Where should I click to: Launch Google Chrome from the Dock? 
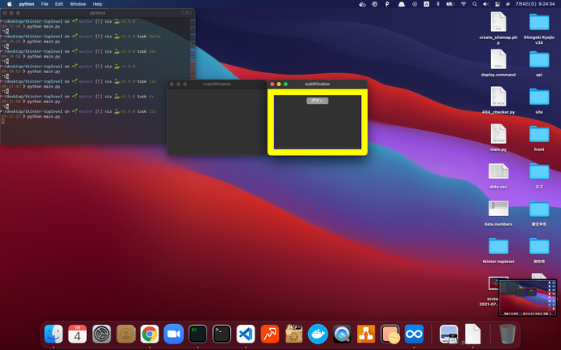tap(150, 334)
